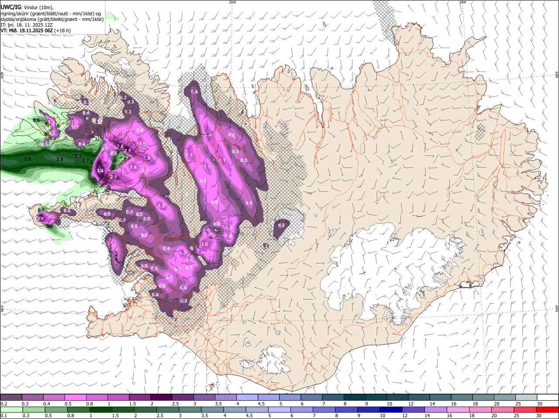
Task: Select upper legend swatch between 4 and 4.5
Action: coord(247,397)
